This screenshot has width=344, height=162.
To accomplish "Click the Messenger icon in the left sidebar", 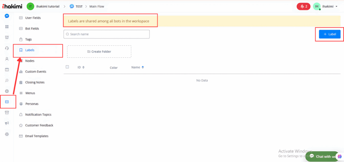I will click(7, 16).
